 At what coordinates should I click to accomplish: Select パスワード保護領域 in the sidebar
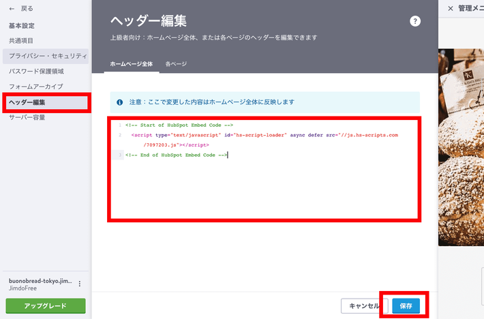point(36,72)
